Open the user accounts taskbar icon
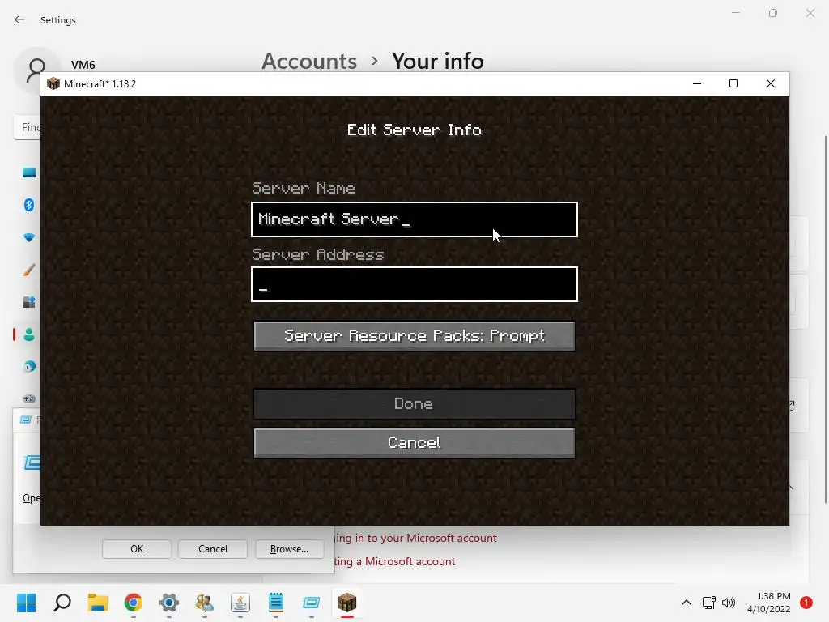Viewport: 829px width, 622px height. click(205, 603)
